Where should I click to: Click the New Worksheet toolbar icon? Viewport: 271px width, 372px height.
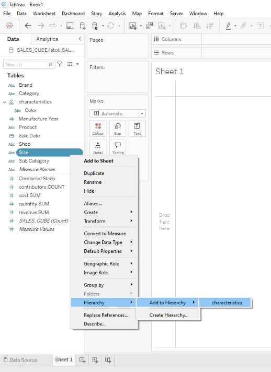coord(132,26)
